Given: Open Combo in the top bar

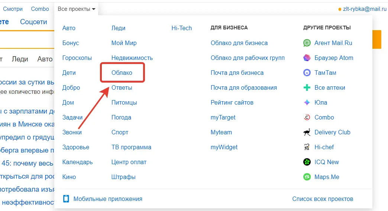Looking at the screenshot, I should [40, 9].
